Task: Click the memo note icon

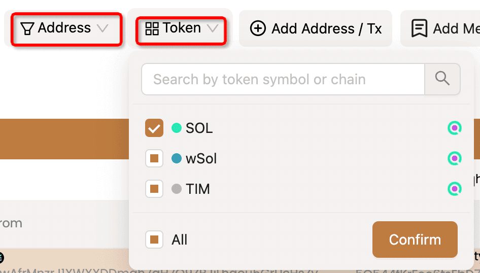Action: click(419, 28)
